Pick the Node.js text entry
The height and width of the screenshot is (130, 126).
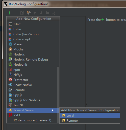pyautogui.click(x=19, y=54)
